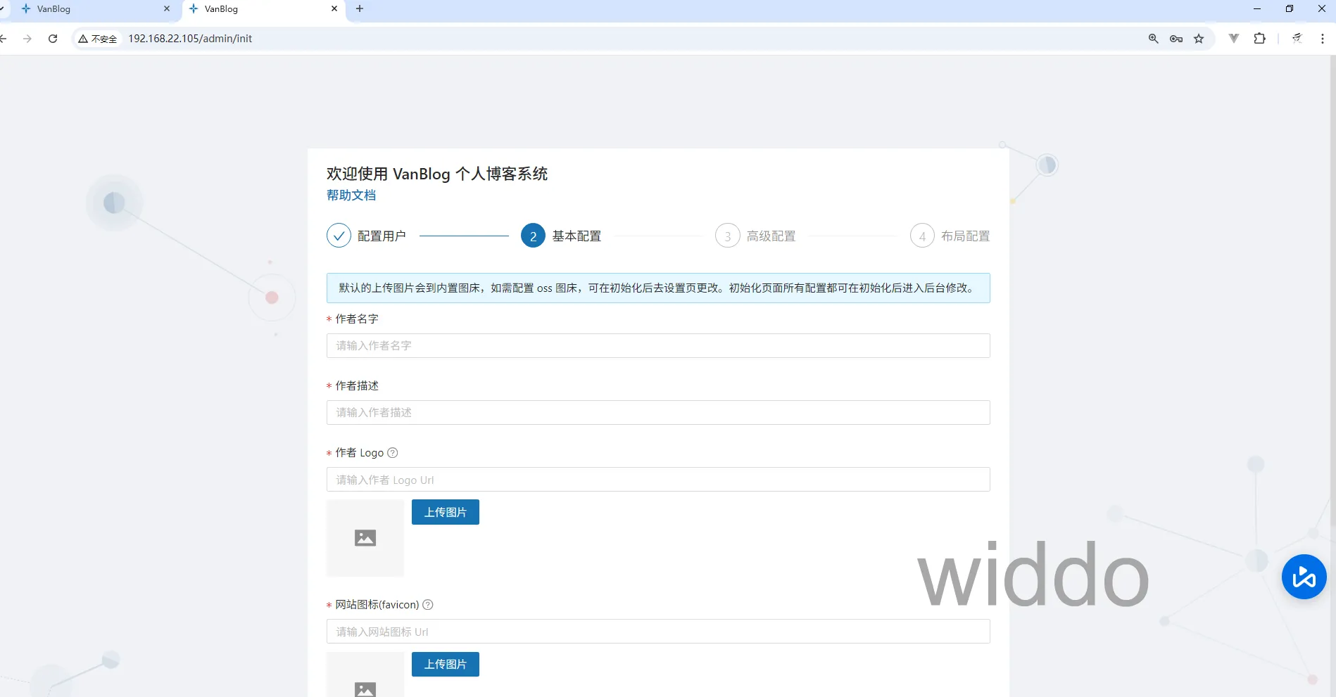Viewport: 1336px width, 697px height.
Task: Restore down the browser window
Action: 1290,9
